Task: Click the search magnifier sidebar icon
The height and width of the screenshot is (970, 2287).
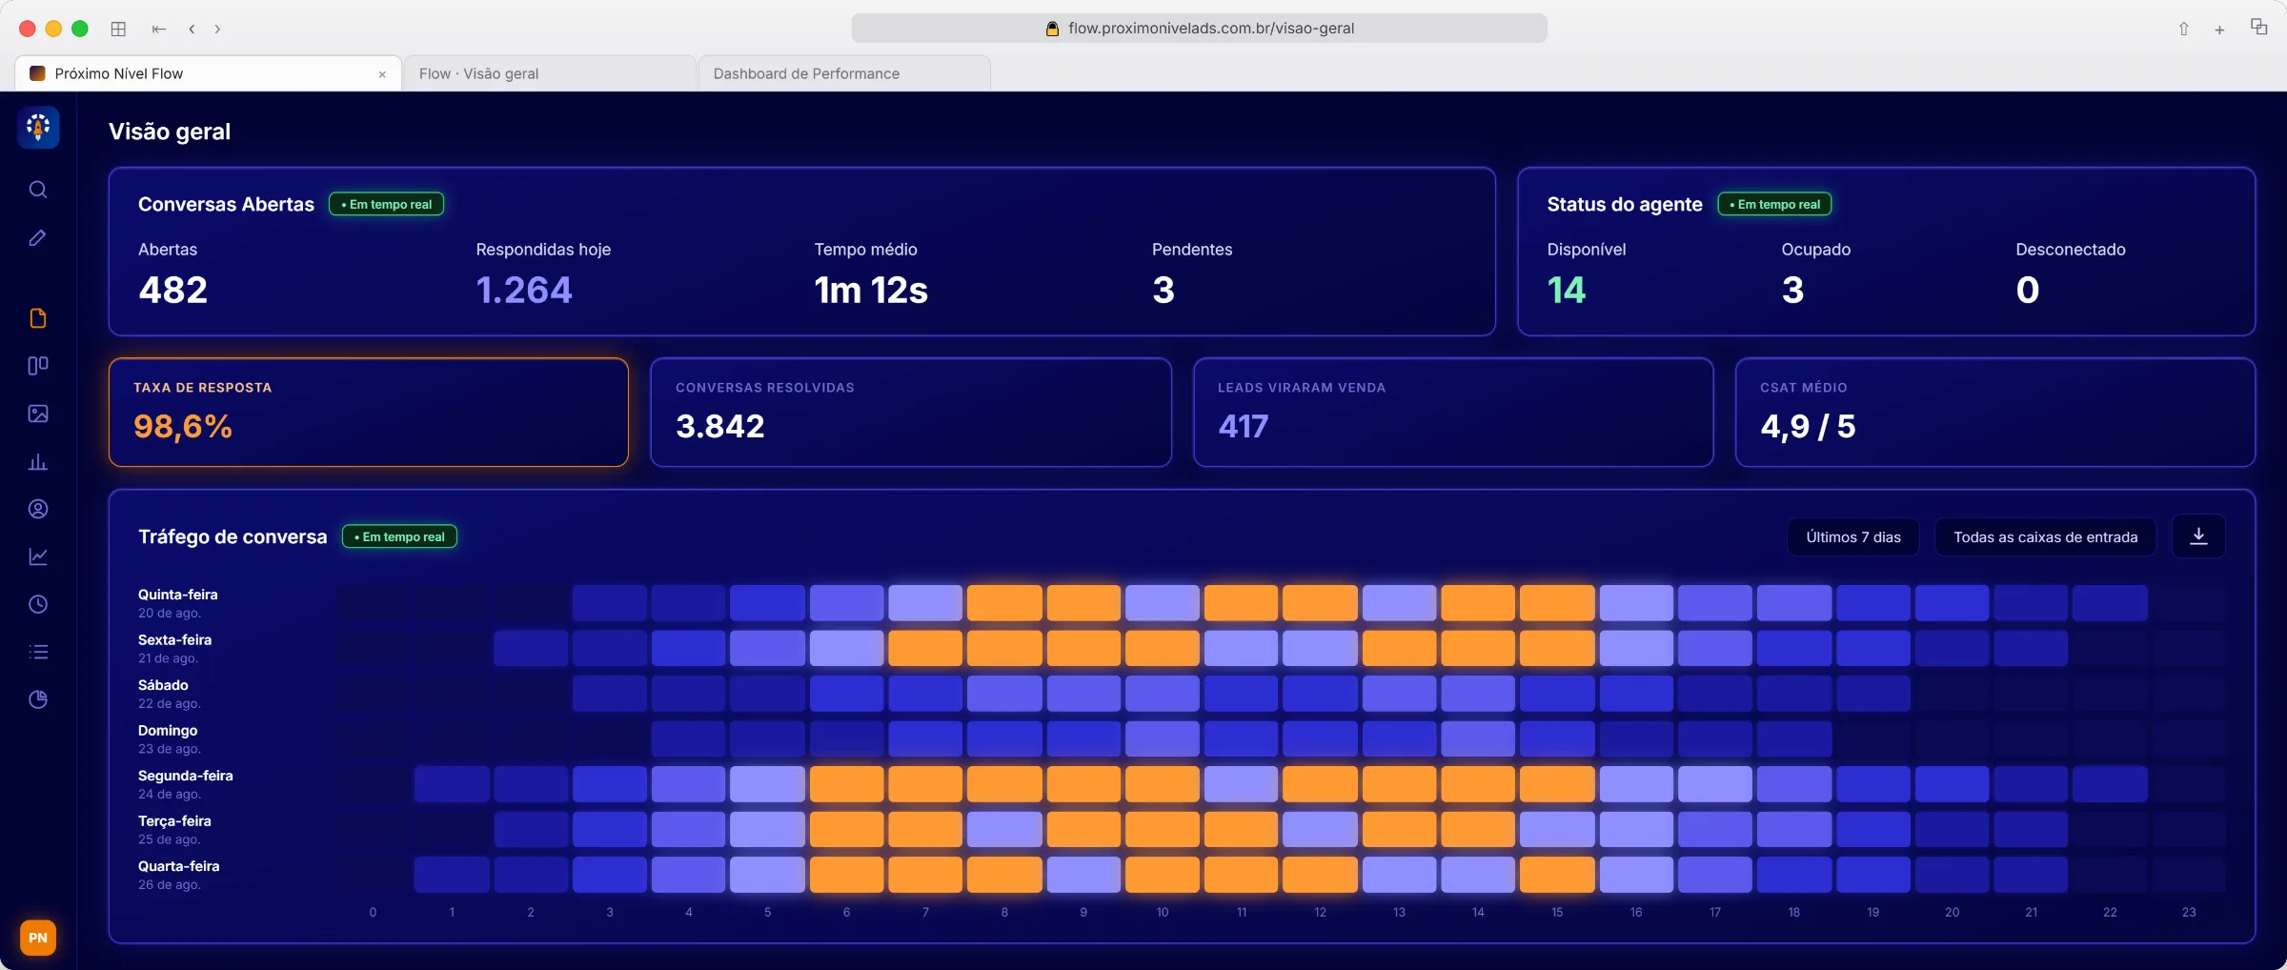Action: point(38,190)
